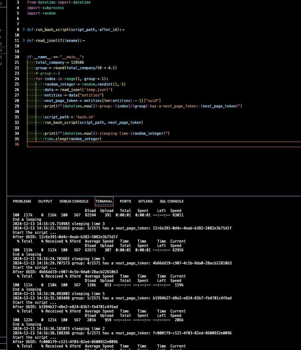Click the 'import subprocess' statement
This screenshot has height=350, width=301.
coord(45,8)
